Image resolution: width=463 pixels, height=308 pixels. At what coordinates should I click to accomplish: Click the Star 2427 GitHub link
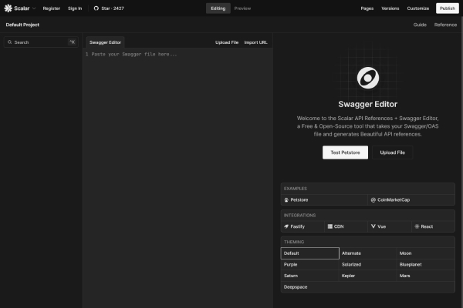(109, 8)
